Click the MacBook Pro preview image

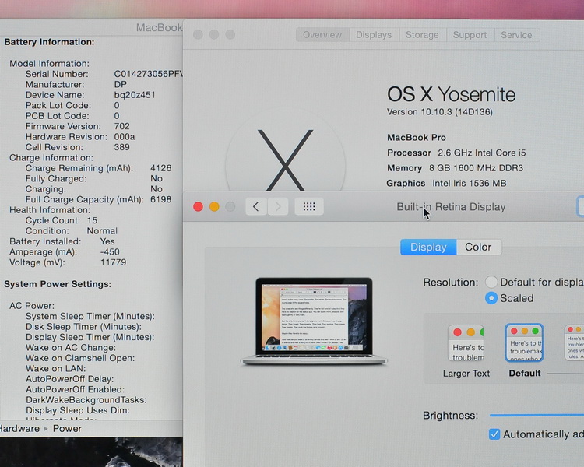(x=314, y=321)
